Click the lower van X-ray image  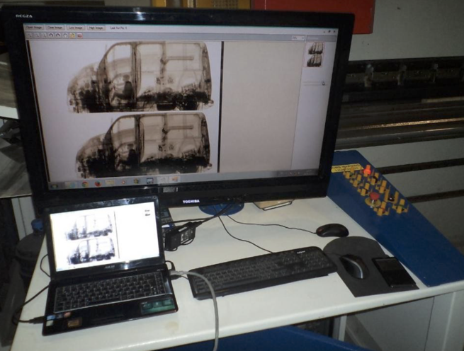tap(145, 144)
